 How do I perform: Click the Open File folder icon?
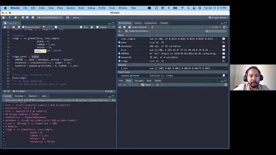click(16, 18)
